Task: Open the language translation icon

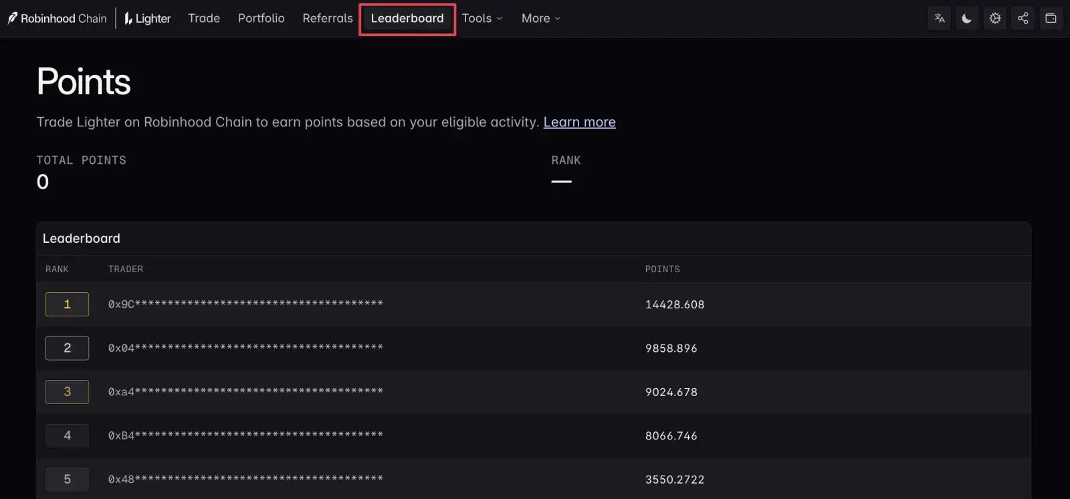Action: click(x=940, y=18)
